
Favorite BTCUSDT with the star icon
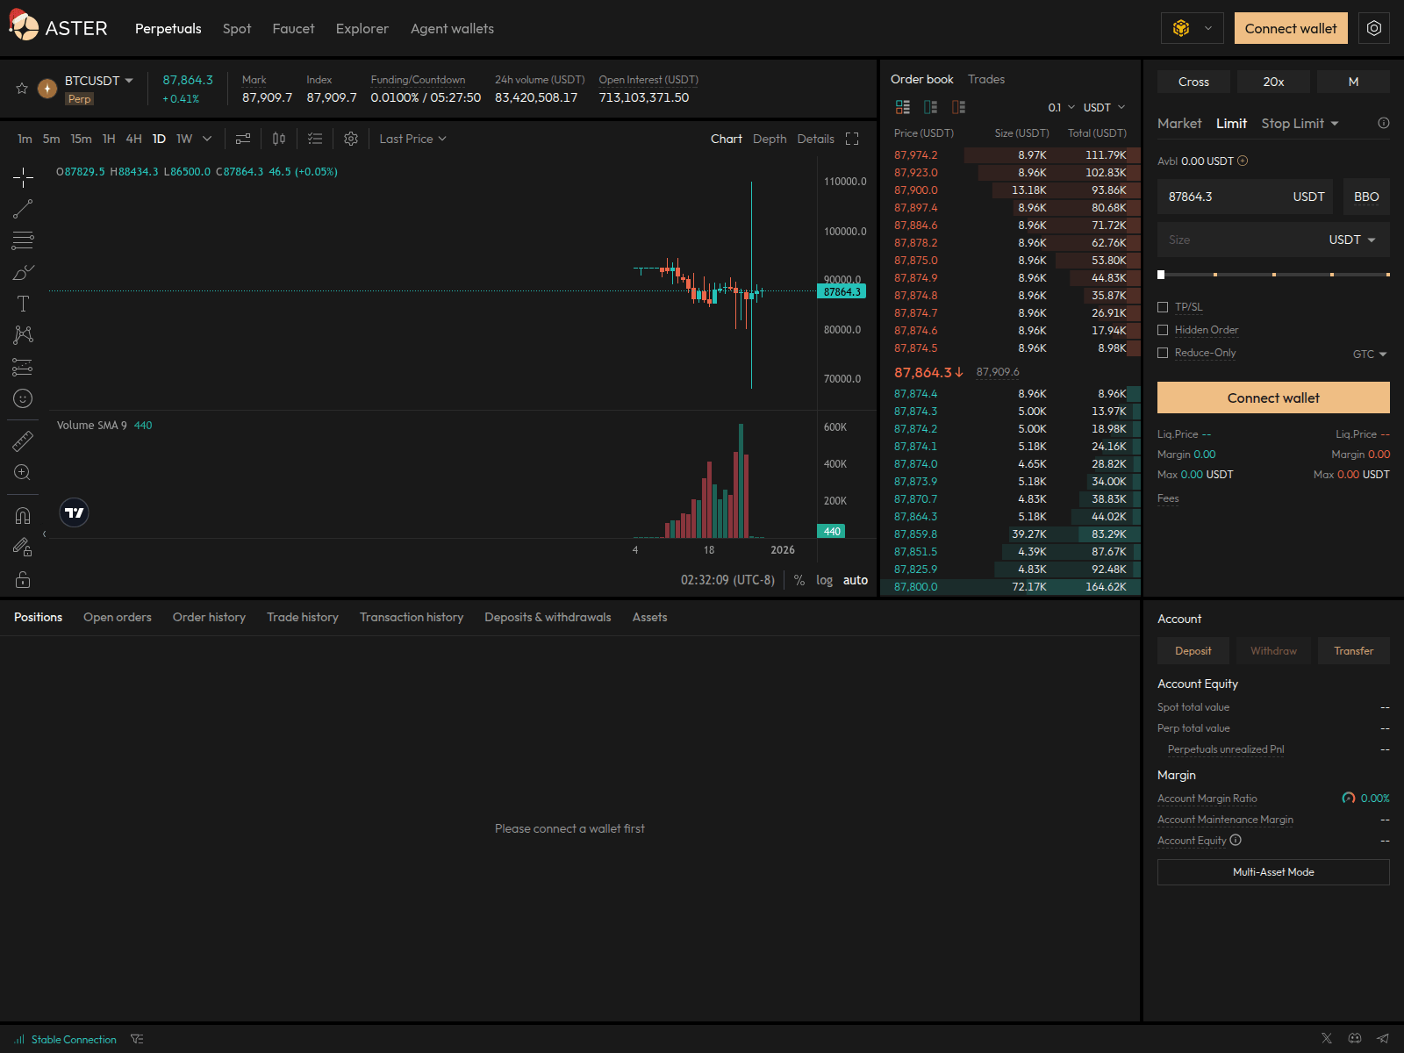[22, 89]
